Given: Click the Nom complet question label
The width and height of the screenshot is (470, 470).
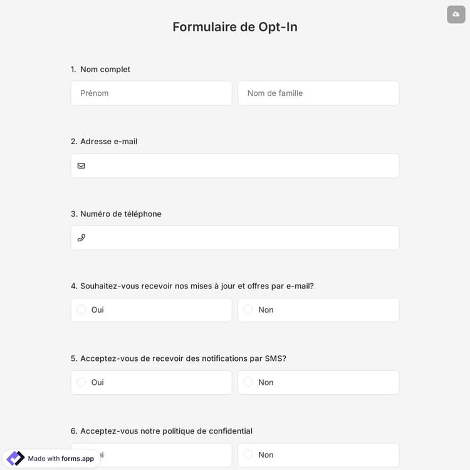Looking at the screenshot, I should pos(105,69).
